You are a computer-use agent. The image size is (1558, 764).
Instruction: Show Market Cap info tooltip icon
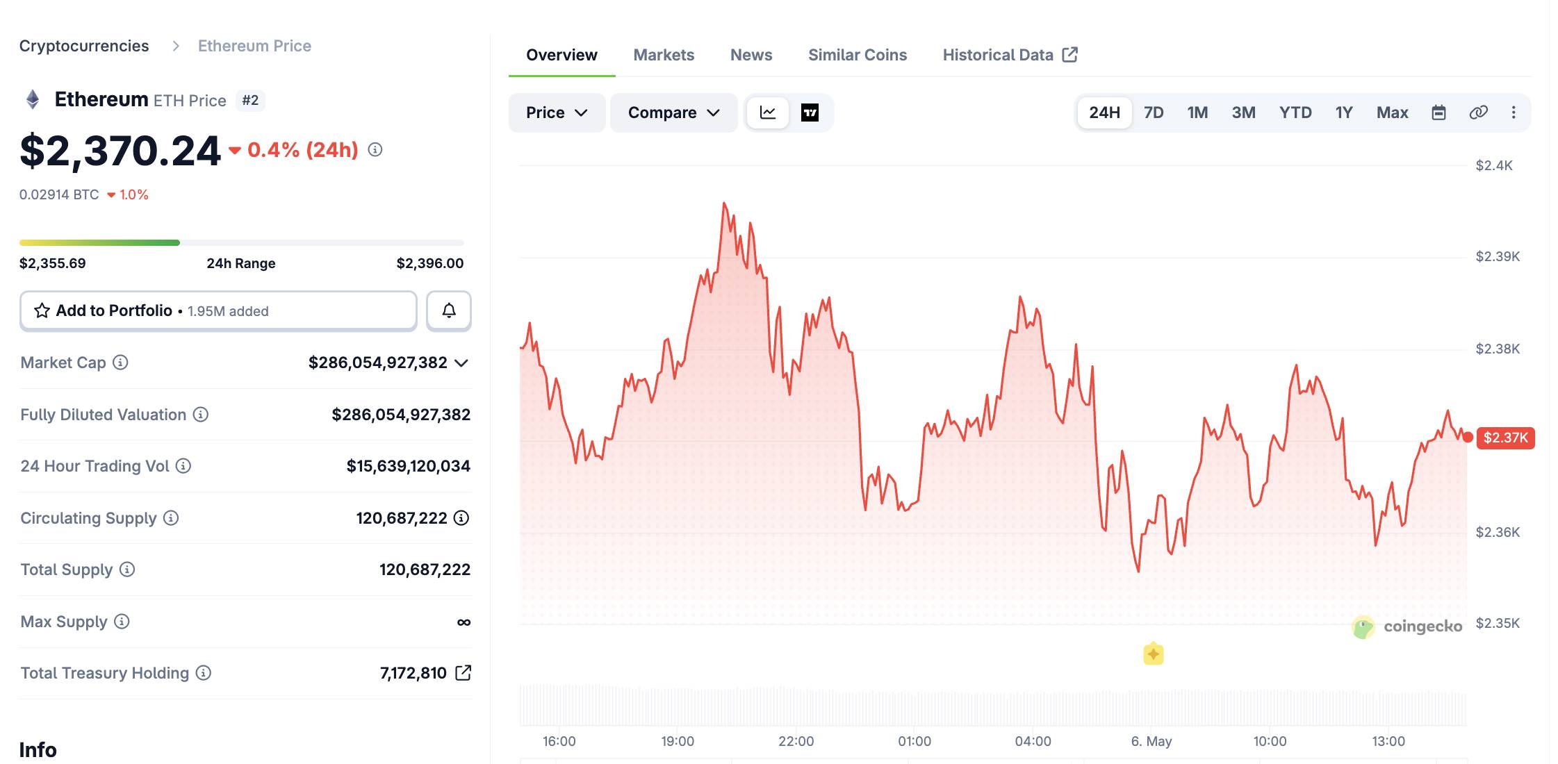[120, 363]
